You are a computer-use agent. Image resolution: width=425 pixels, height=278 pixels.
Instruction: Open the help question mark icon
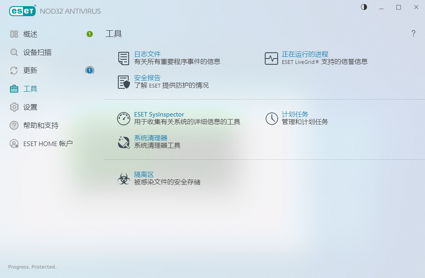click(x=413, y=33)
